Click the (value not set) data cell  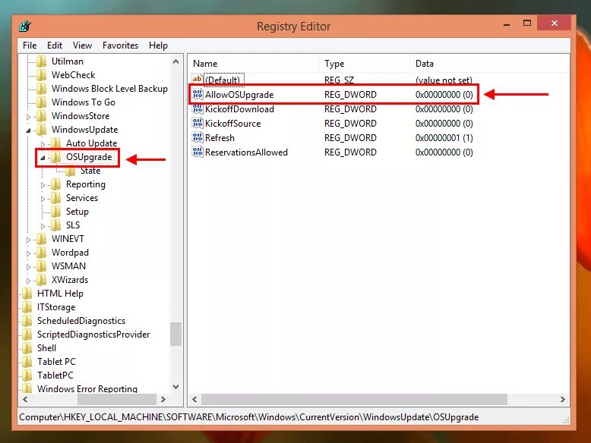point(444,80)
